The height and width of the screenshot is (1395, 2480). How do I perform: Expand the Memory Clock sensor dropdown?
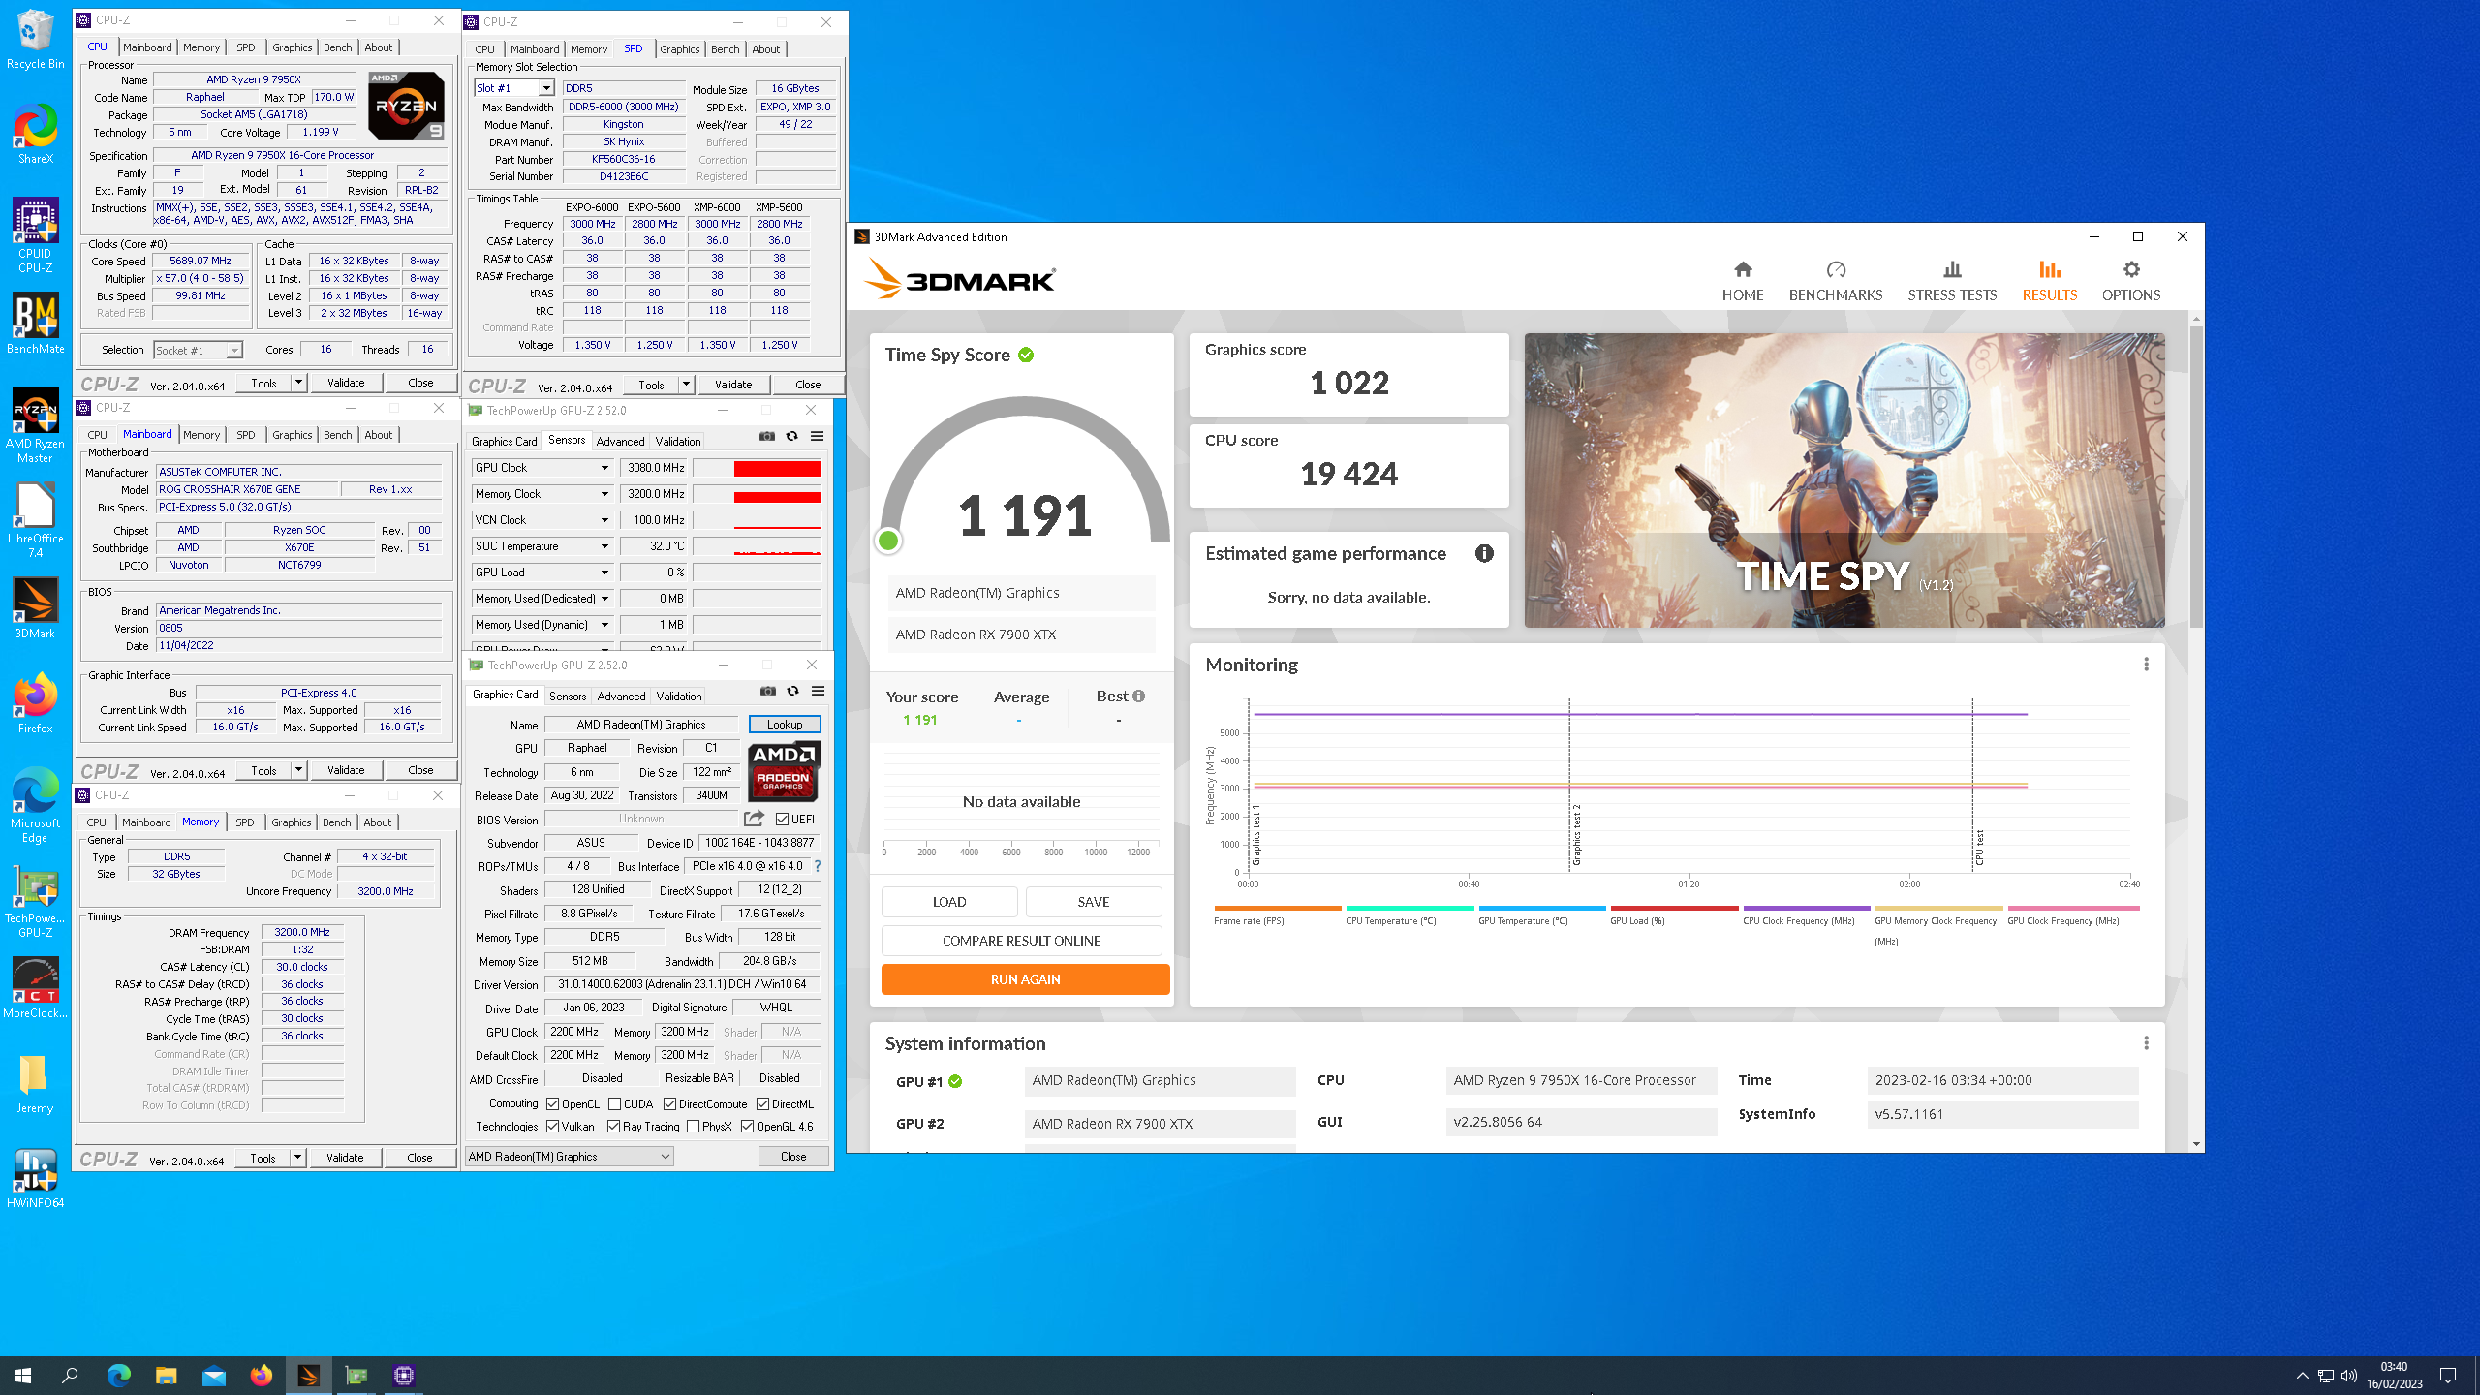pos(604,494)
